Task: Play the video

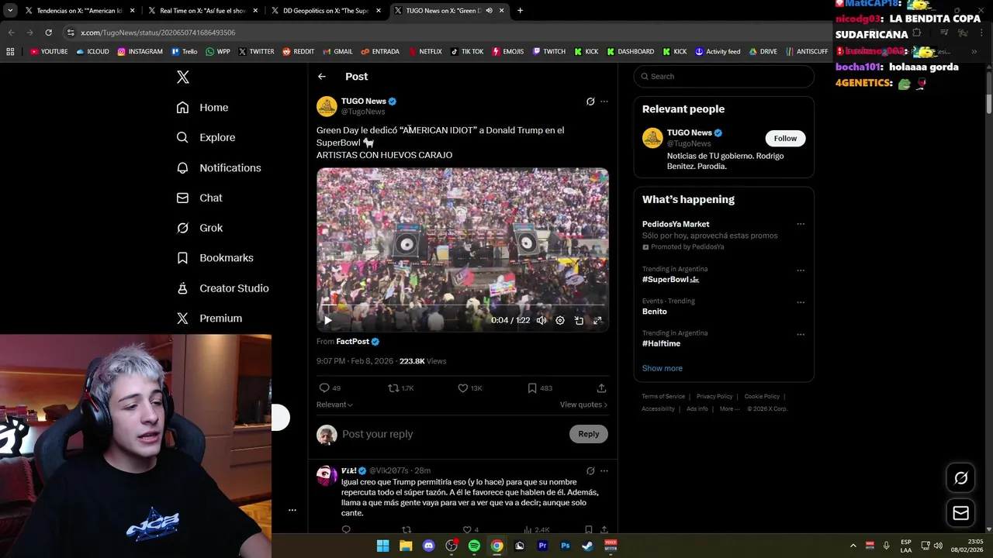Action: 327,320
